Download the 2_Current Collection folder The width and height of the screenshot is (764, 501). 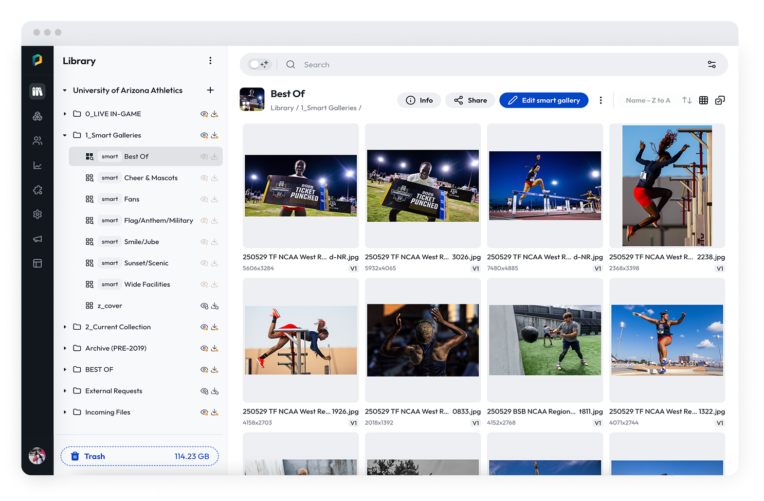pos(214,327)
